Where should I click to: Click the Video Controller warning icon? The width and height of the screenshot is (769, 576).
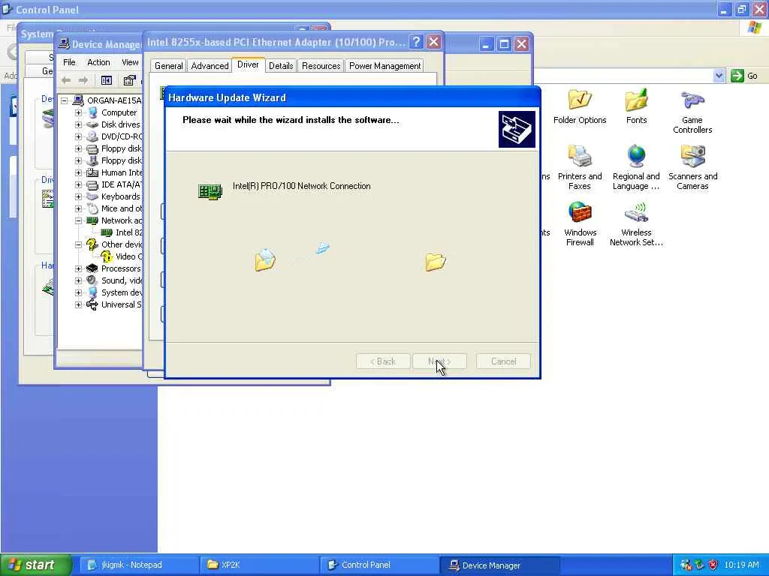coord(107,256)
